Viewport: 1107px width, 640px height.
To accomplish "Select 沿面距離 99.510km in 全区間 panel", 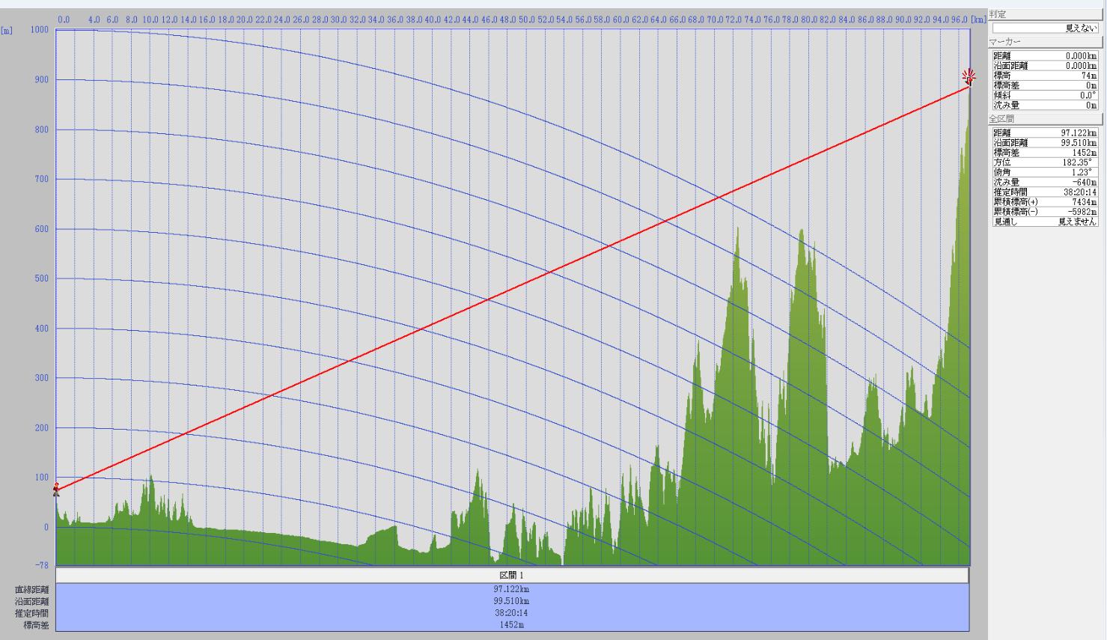I will click(1046, 142).
